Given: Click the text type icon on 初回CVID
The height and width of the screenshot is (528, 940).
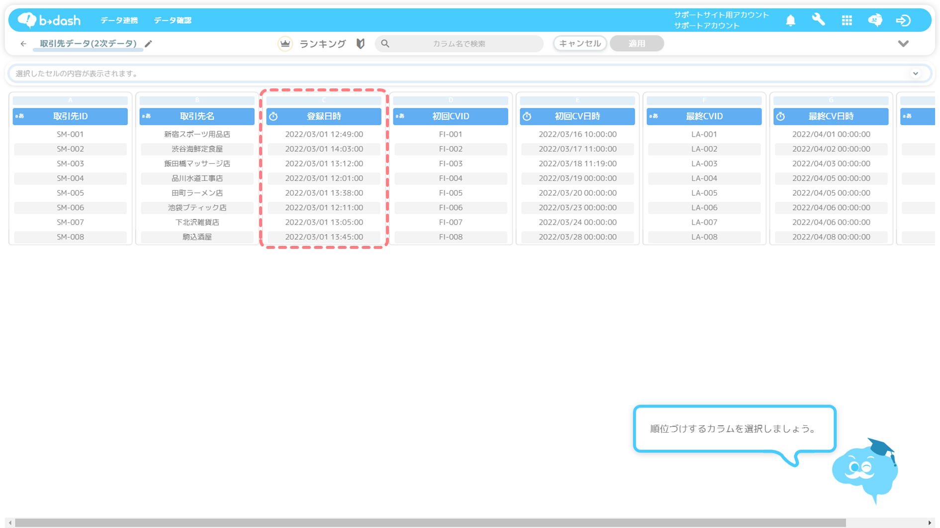Looking at the screenshot, I should point(400,116).
